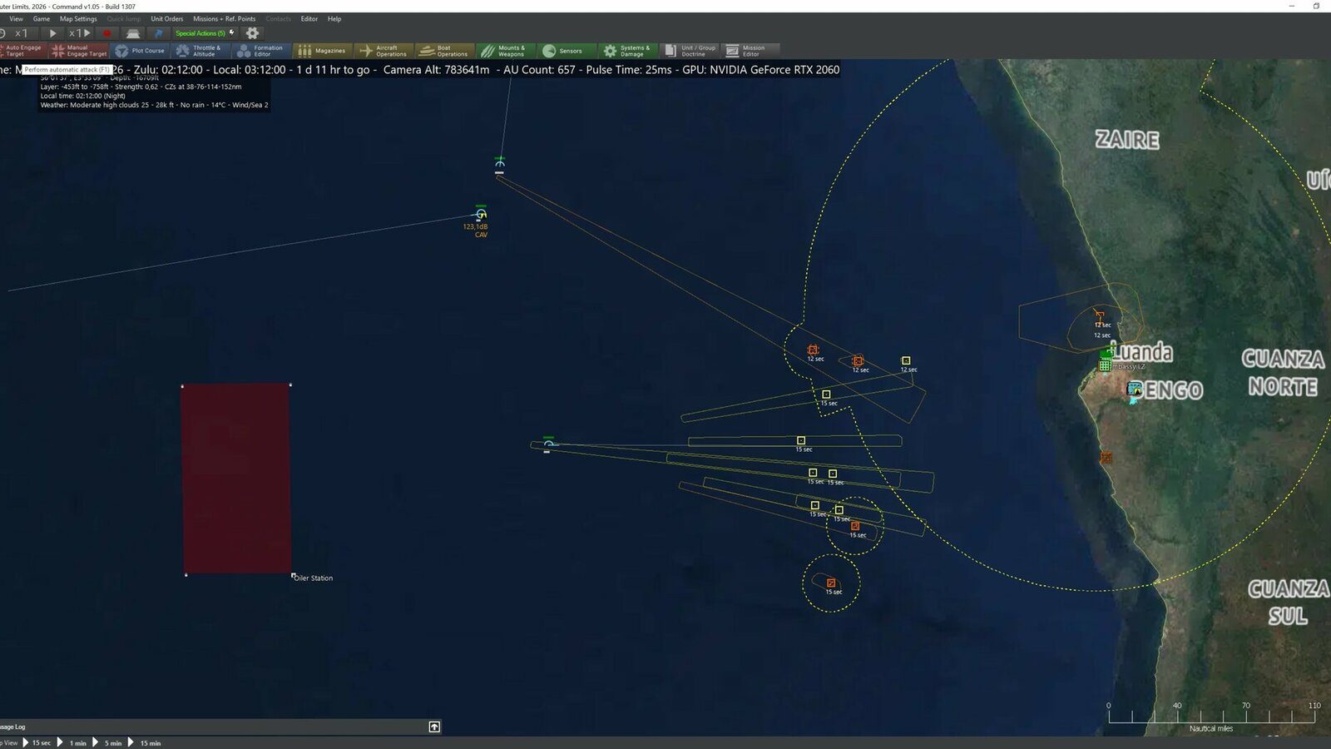Click the red record button
1331x749 pixels.
106,33
